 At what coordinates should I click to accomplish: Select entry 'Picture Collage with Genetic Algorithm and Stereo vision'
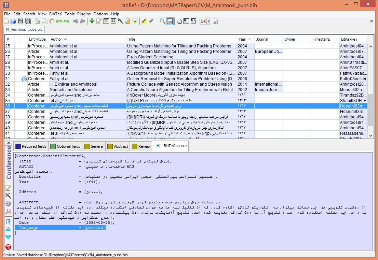pyautogui.click(x=186, y=84)
